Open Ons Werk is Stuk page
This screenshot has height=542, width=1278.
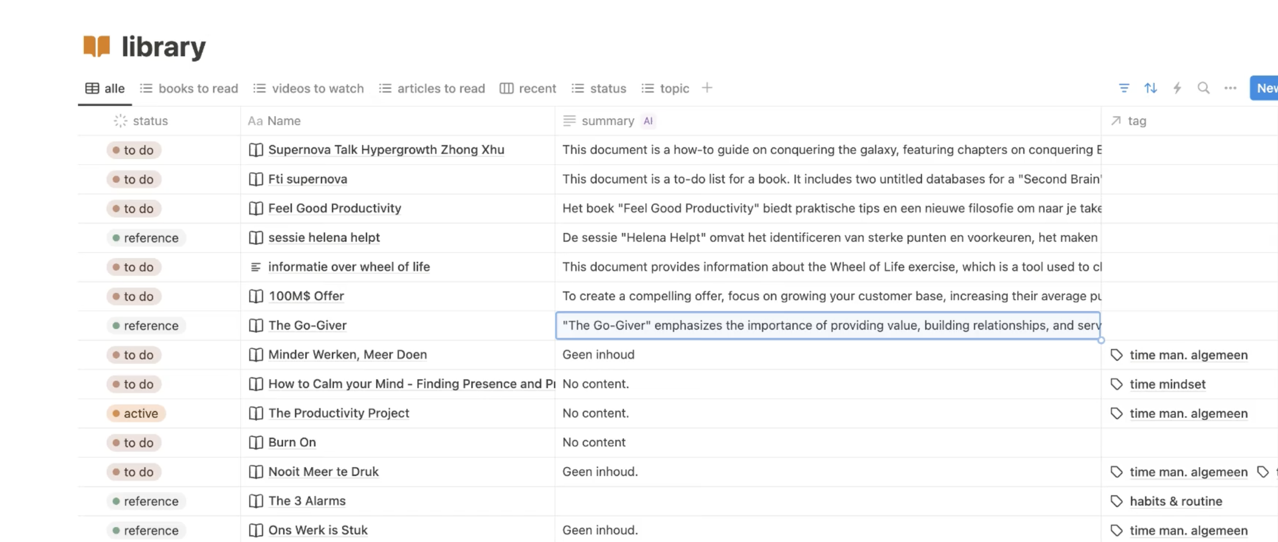pyautogui.click(x=317, y=530)
